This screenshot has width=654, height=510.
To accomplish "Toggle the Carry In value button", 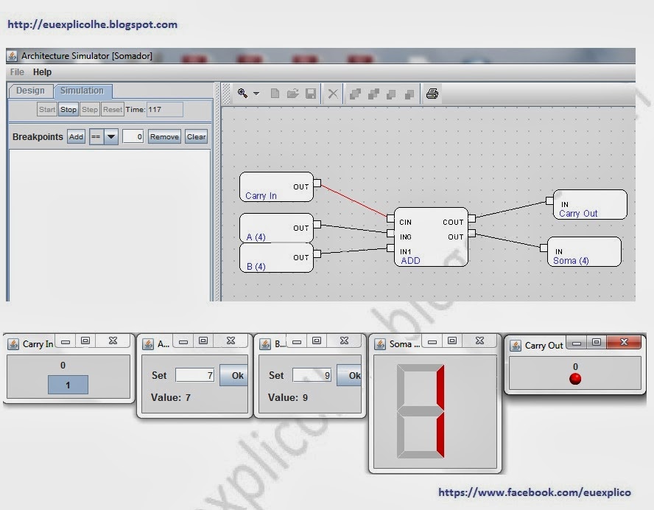I will tap(67, 385).
